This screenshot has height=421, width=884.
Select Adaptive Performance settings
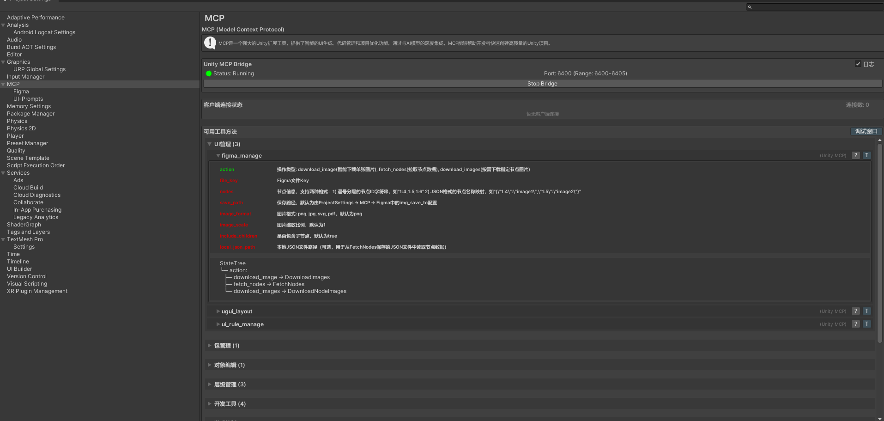[x=36, y=18]
